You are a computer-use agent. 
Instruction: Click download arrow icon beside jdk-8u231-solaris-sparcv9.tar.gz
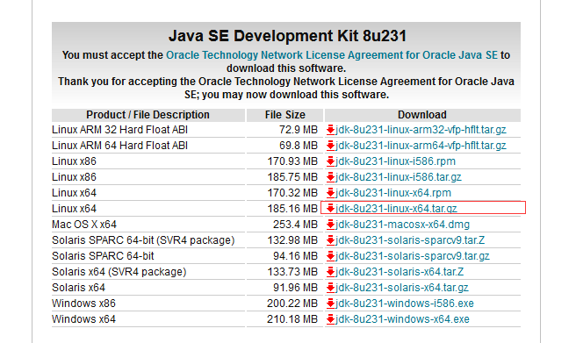[330, 256]
